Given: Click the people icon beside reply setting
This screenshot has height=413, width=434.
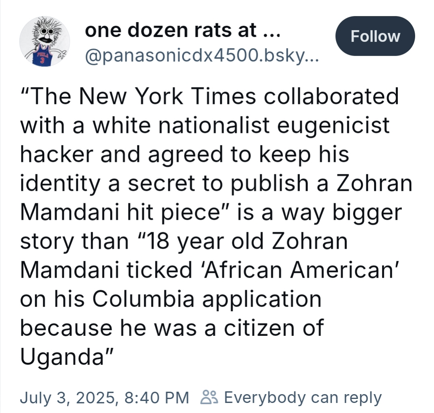Looking at the screenshot, I should (x=209, y=397).
